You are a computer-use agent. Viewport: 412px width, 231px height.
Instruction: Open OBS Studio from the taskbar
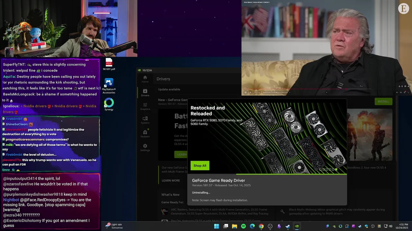point(270,226)
